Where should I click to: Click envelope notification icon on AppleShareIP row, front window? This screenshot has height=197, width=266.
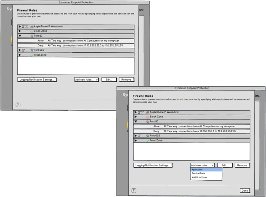tap(142, 112)
